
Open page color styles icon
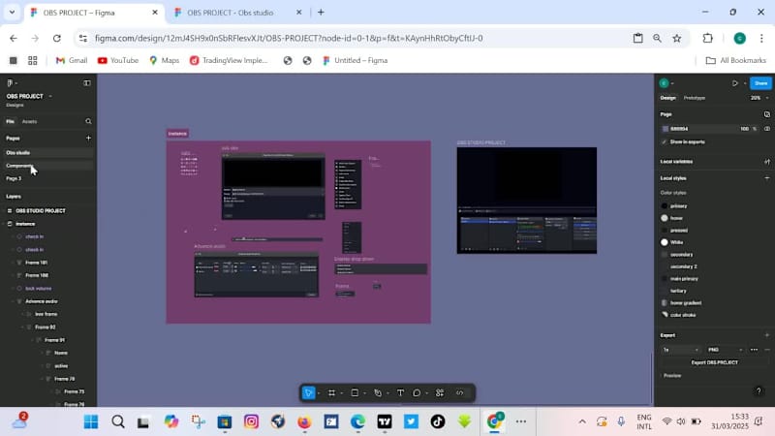click(x=766, y=114)
